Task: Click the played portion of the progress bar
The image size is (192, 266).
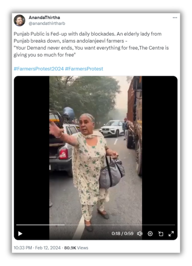Action: pos(40,225)
